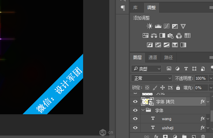This screenshot has width=213, height=138.
Task: Expand effects of wang layer
Action: coord(208,119)
